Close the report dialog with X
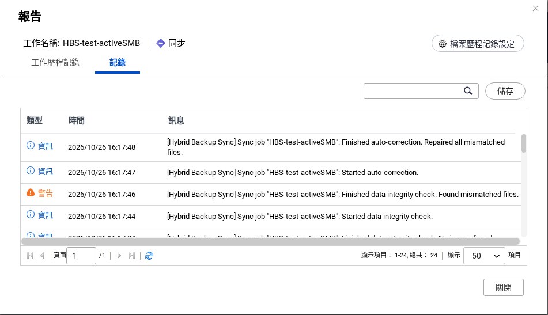Viewport: 548px width, 315px height. point(535,9)
